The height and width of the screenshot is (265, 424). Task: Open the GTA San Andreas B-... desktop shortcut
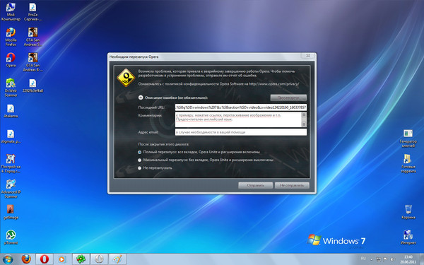(x=33, y=62)
